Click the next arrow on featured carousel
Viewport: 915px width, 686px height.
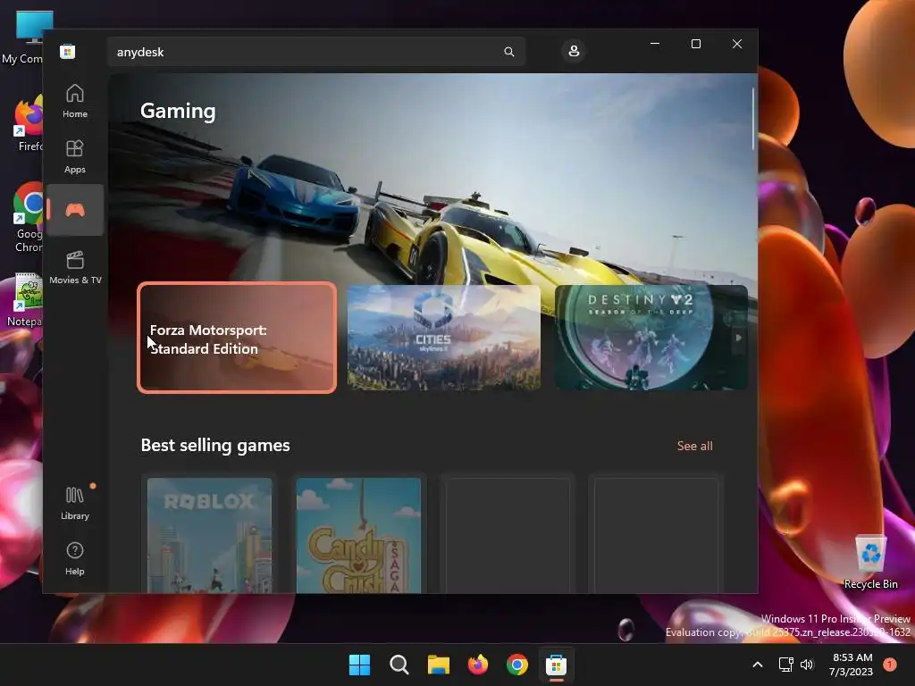click(x=738, y=338)
